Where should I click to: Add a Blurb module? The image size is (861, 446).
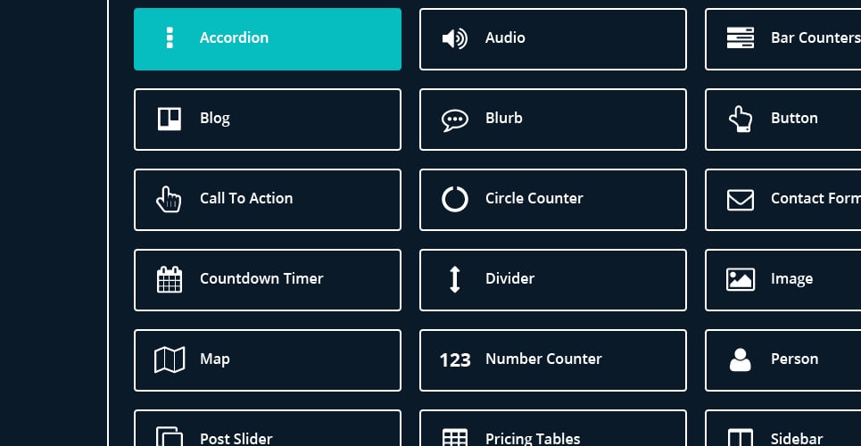coord(553,120)
